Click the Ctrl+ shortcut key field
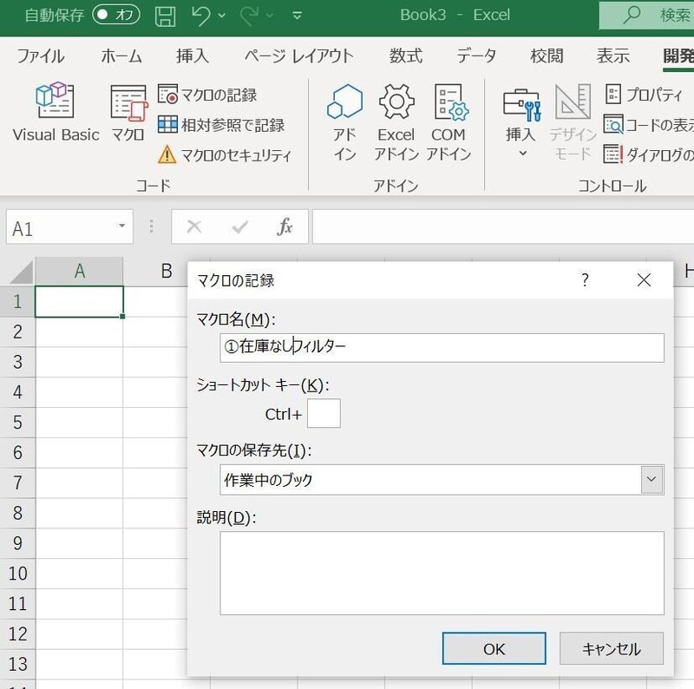Screen dimensions: 694x689 tap(324, 414)
